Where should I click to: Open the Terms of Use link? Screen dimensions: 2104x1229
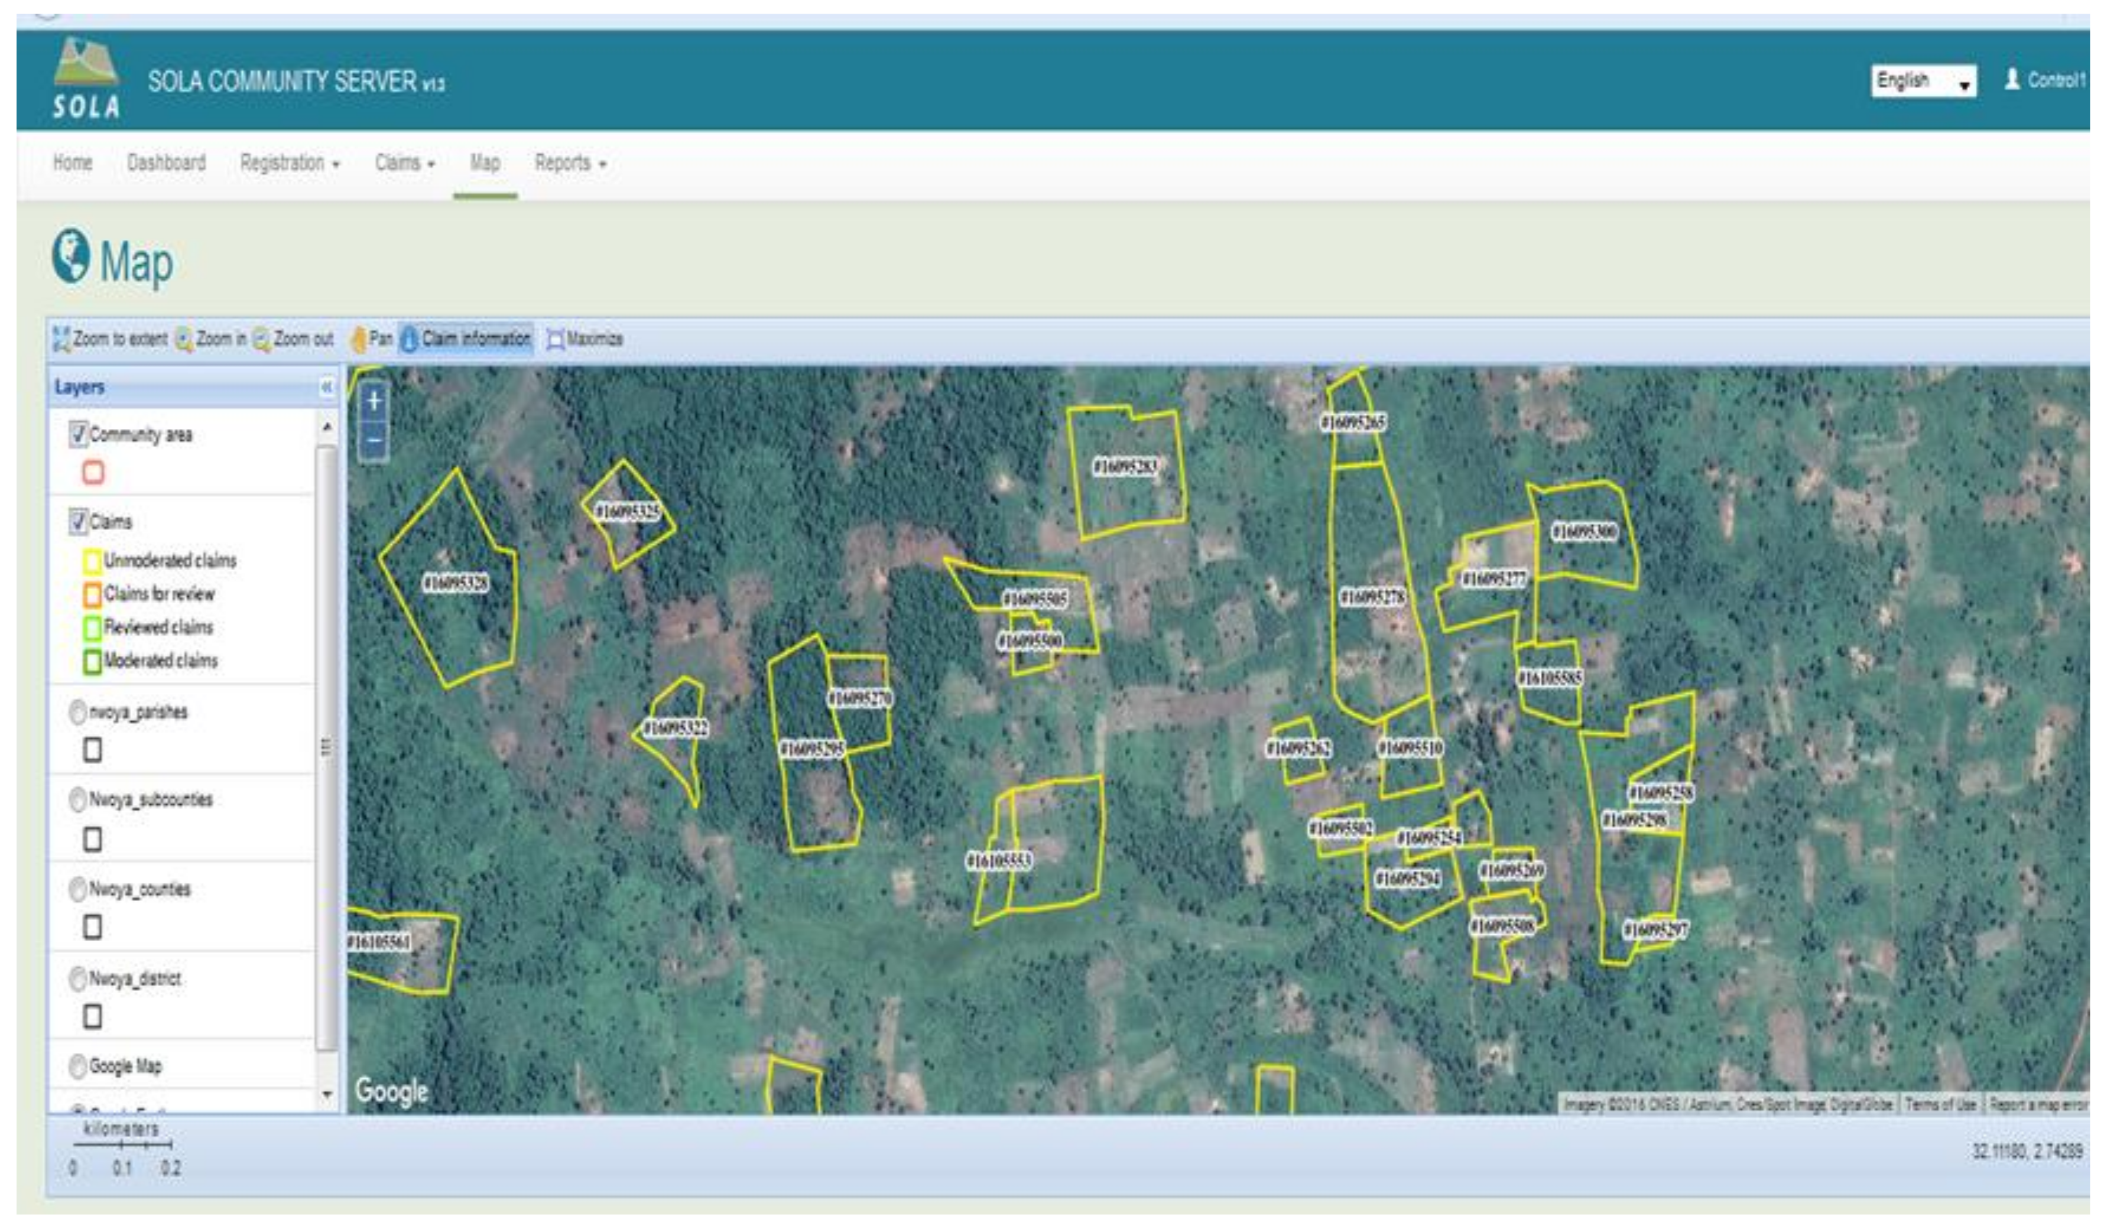[x=1940, y=1104]
